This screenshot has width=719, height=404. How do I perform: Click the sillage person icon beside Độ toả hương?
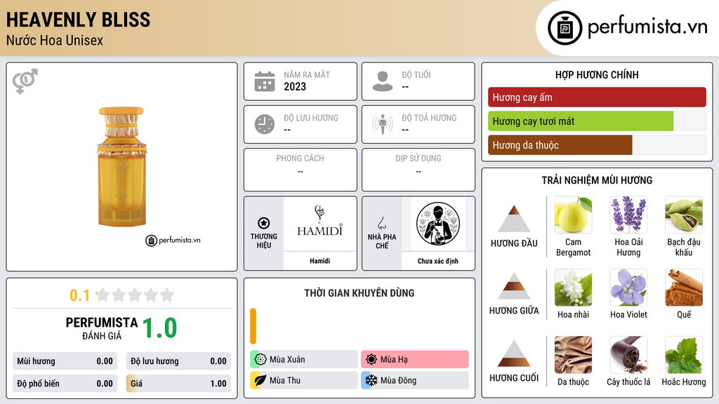click(383, 124)
